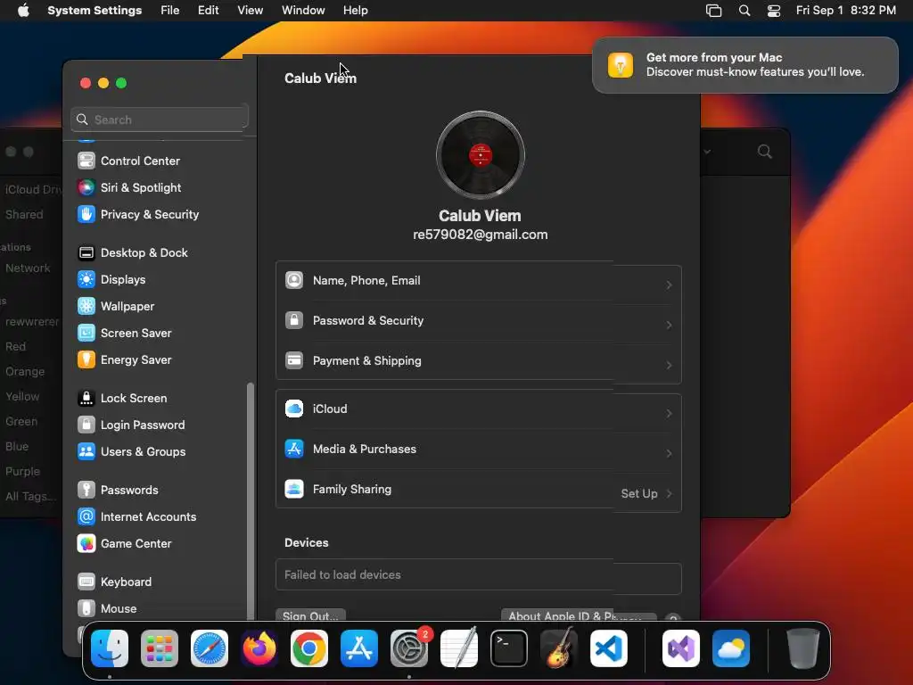Open the Help menu
The height and width of the screenshot is (685, 913).
click(x=355, y=11)
